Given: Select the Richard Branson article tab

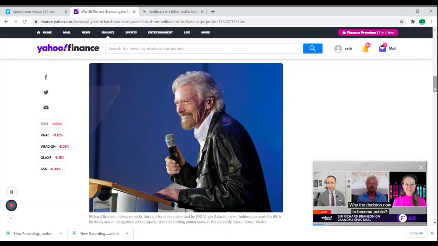Looking at the screenshot, I should click(105, 12).
